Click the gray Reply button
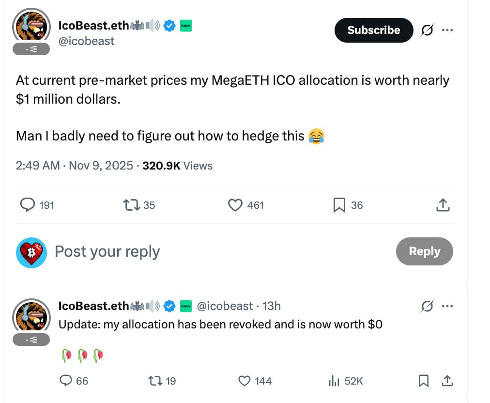Screen dimensions: 490x403 [424, 251]
